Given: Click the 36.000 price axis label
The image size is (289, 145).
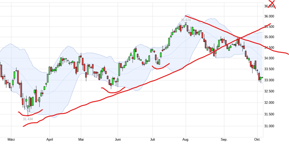Looking at the screenshot, I should tap(269, 16).
